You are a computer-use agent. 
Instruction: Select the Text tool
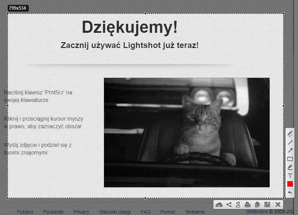coord(290,176)
